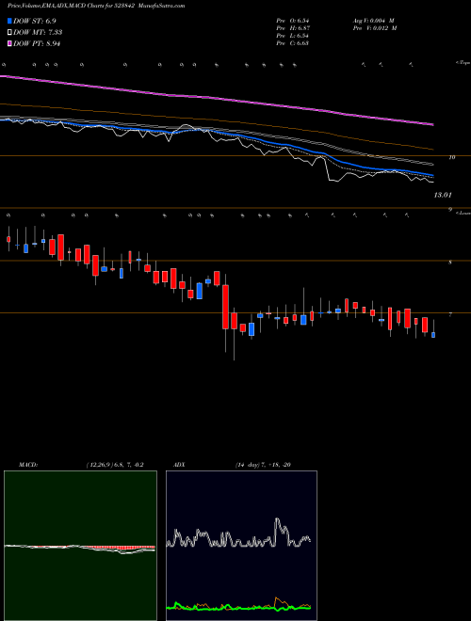Click the '<-Tops' marker label
Viewport: 471px width, 621px height.
[463, 63]
